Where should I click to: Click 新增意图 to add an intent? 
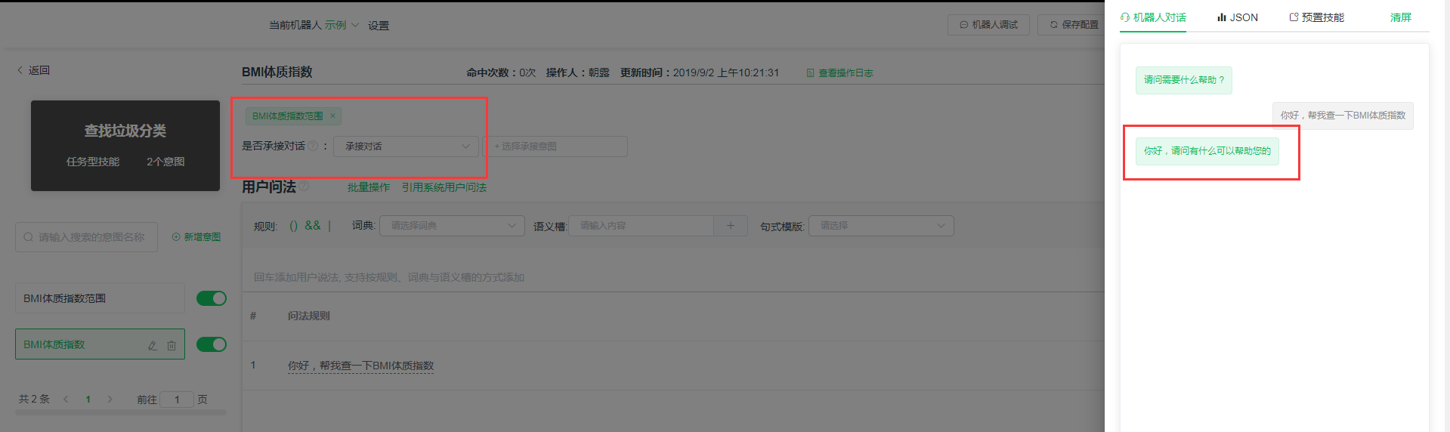point(196,237)
